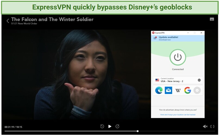Screen dimensions: 219x136
Task: Maximize the ExpressVPN window
Action: pos(195,33)
